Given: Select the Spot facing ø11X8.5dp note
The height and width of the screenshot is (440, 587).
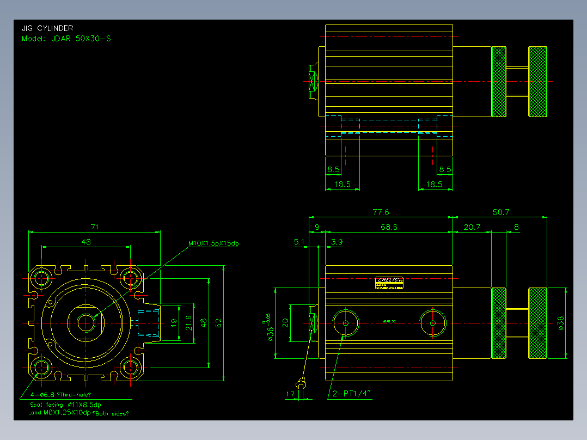Looking at the screenshot, I should tap(65, 405).
